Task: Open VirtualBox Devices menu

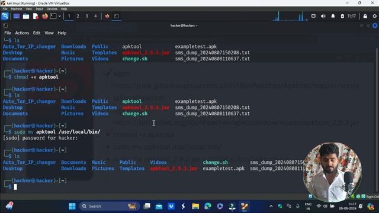Action: (52, 9)
